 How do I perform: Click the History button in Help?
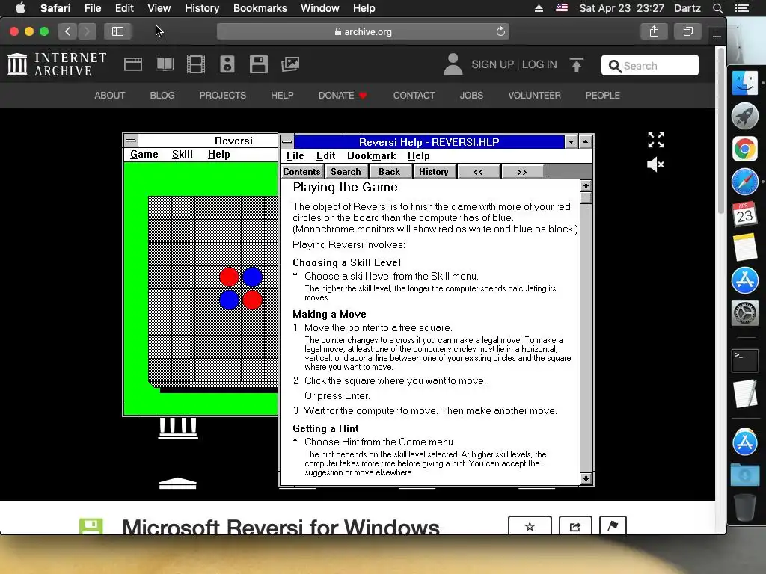click(434, 172)
